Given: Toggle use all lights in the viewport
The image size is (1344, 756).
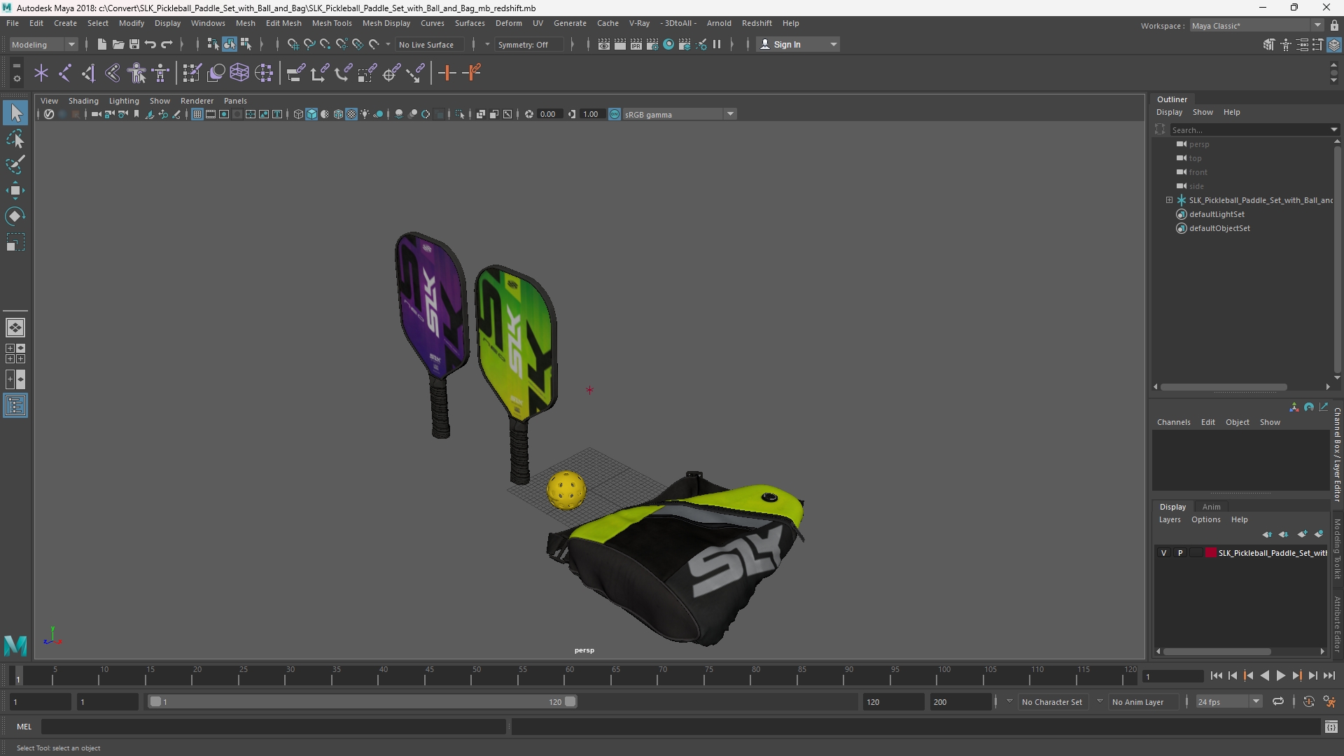Looking at the screenshot, I should [x=365, y=114].
